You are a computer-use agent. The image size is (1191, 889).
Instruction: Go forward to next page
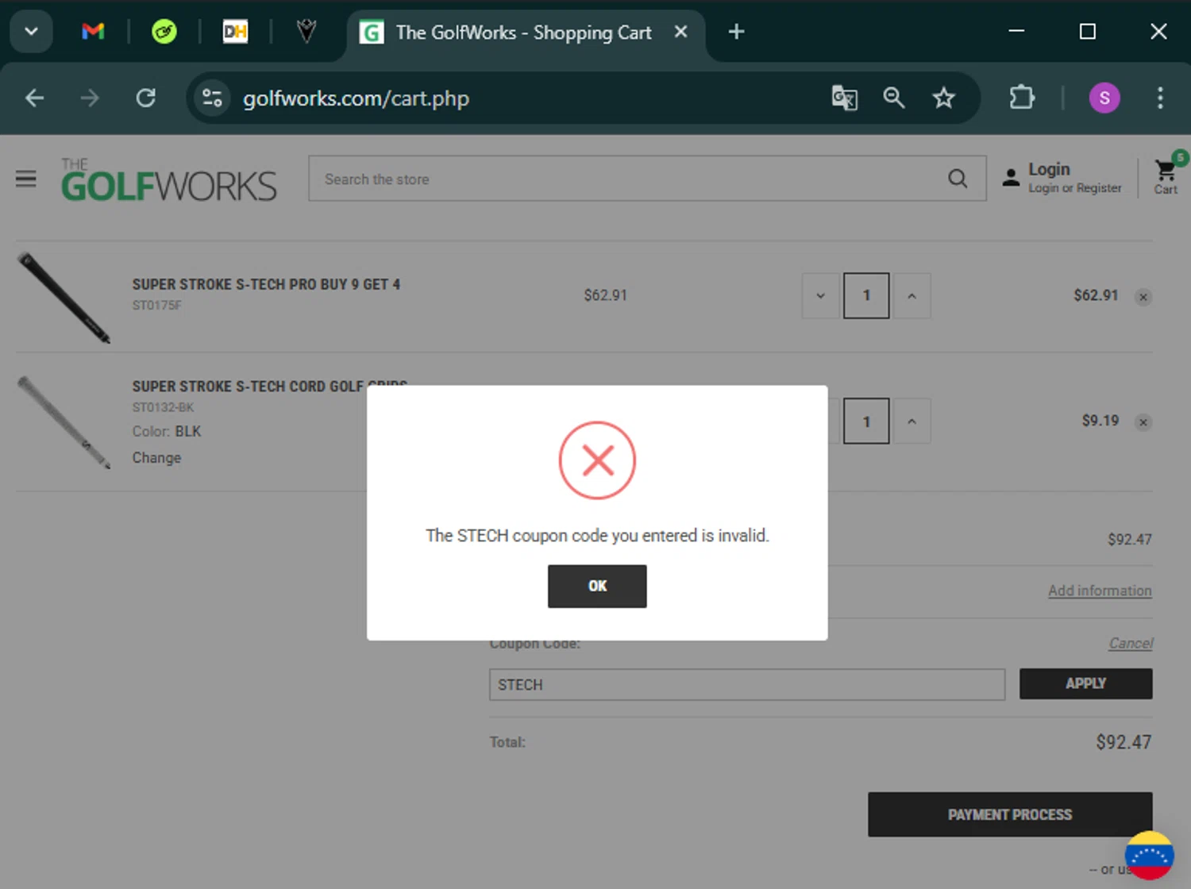pyautogui.click(x=90, y=98)
